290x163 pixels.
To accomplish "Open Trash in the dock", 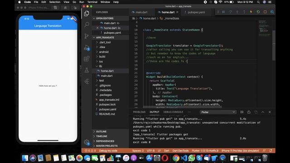I will [x=265, y=158].
